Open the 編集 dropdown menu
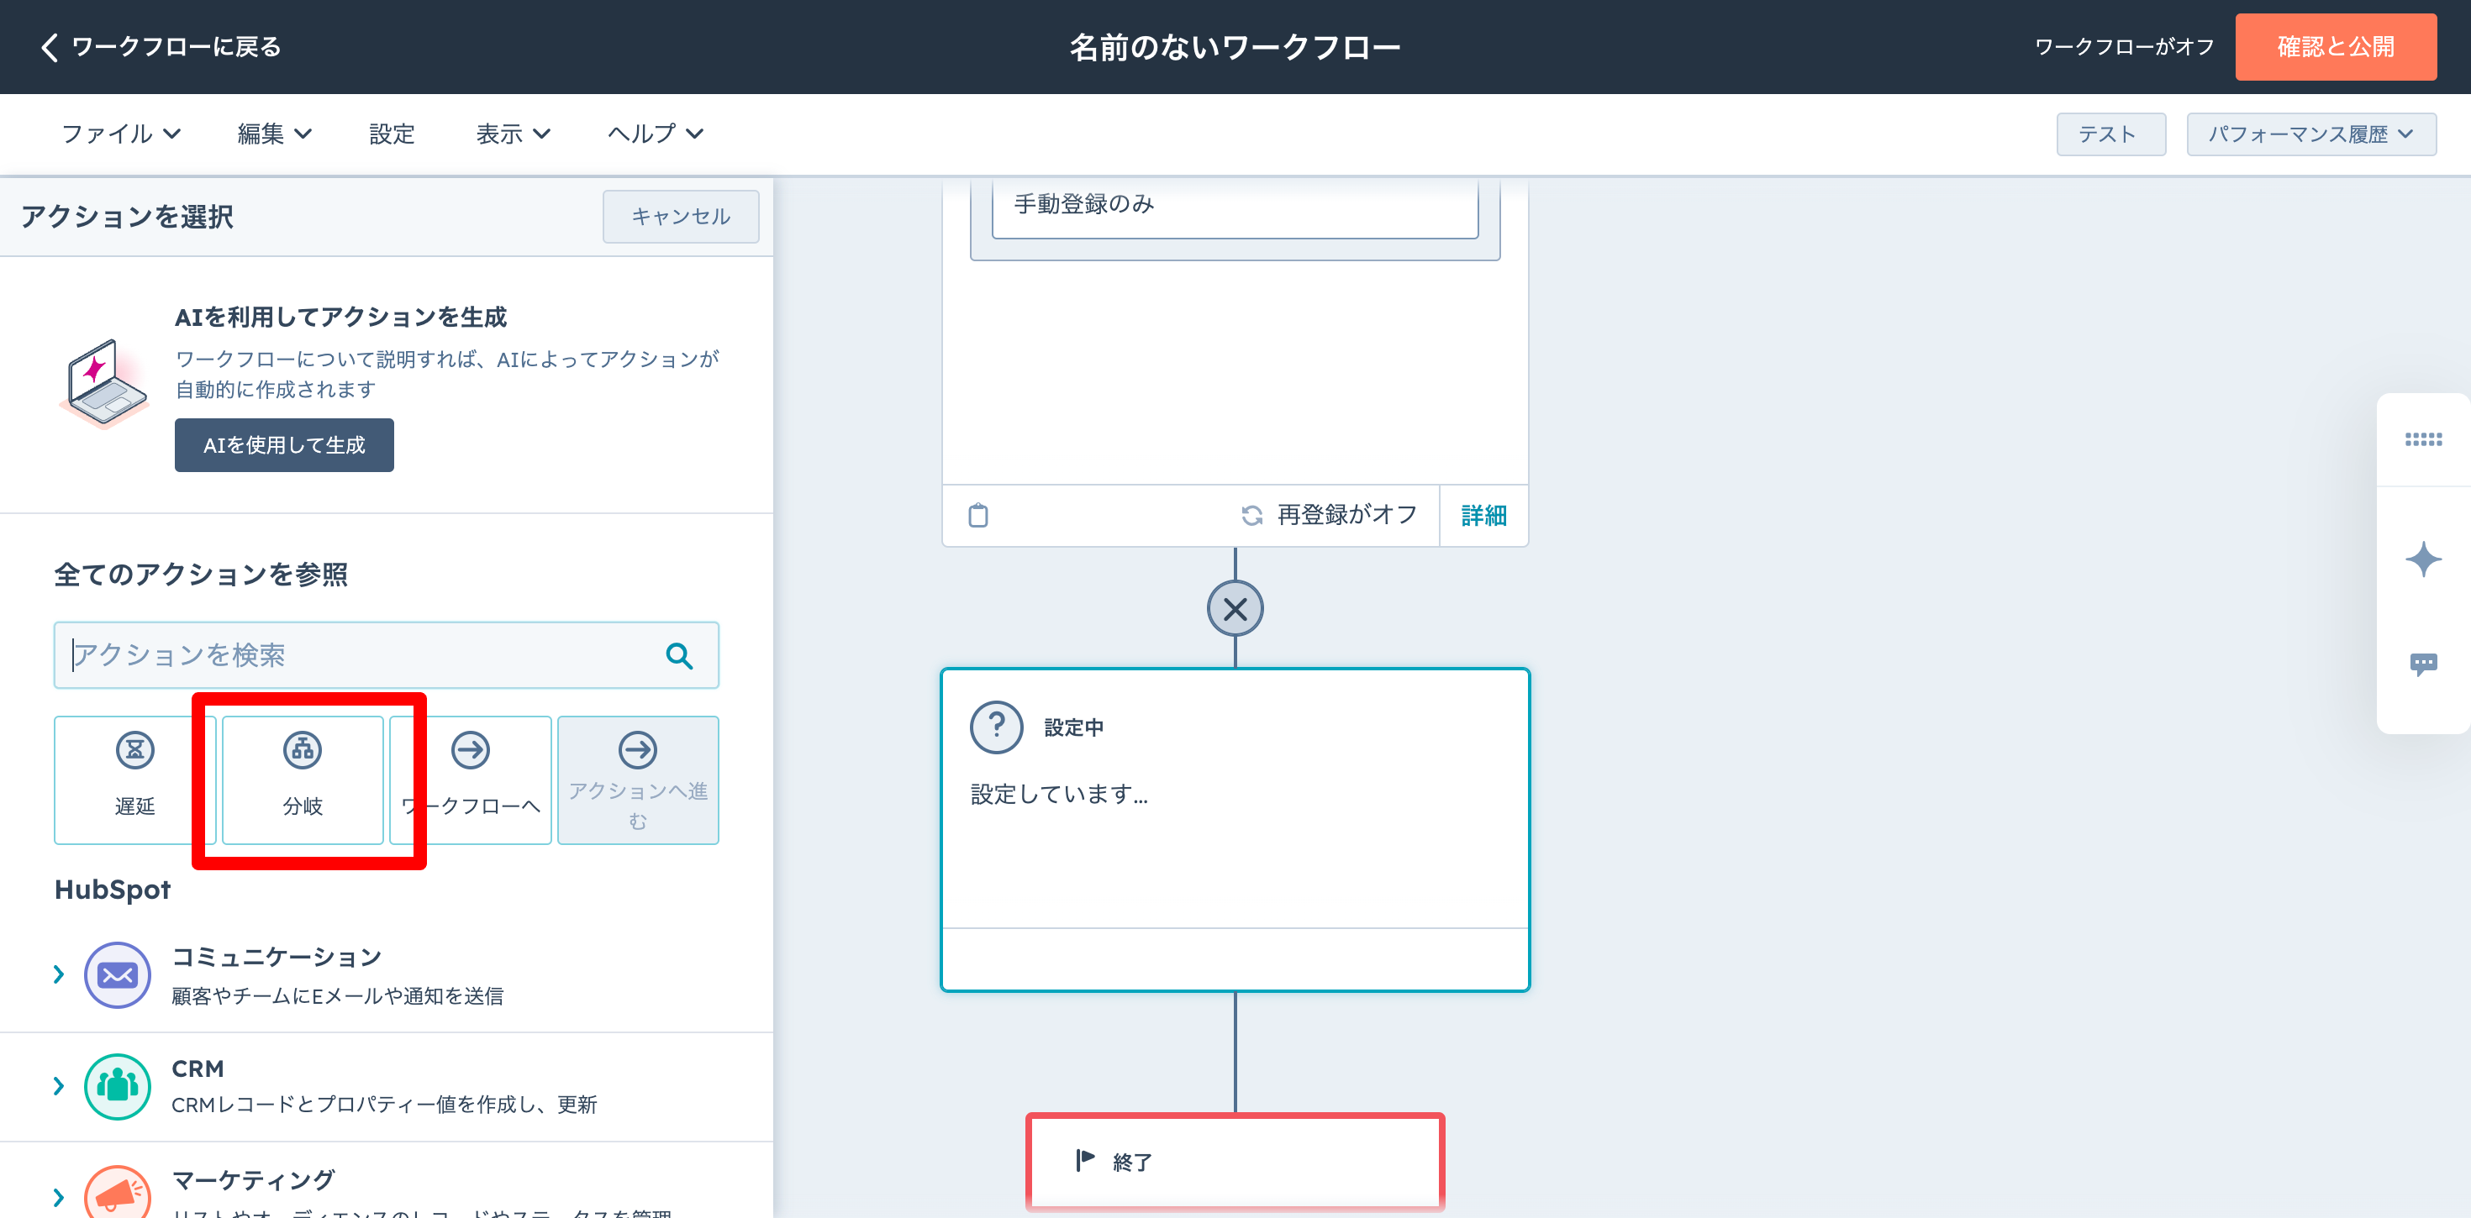Screen dimensions: 2471x1218 click(x=274, y=134)
